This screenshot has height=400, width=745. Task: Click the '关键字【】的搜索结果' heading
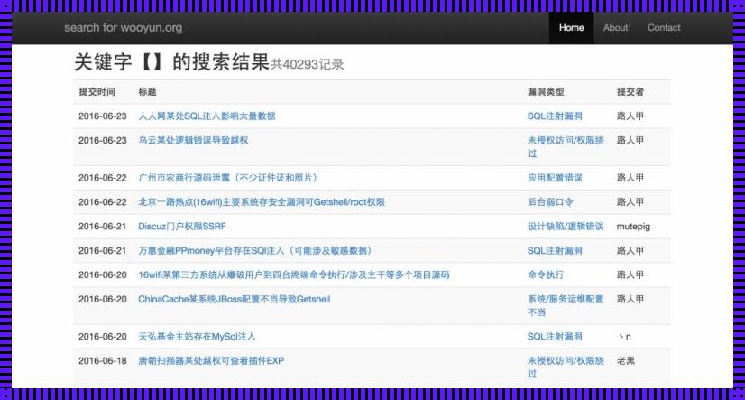tap(172, 61)
